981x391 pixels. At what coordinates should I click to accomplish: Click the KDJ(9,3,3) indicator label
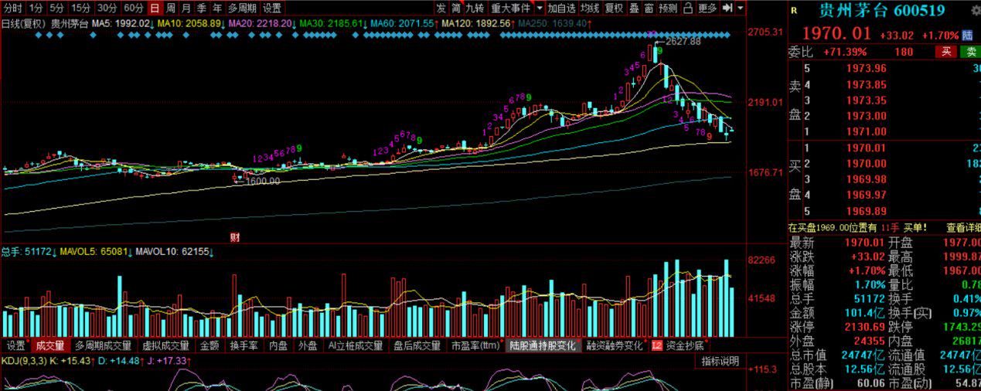click(23, 361)
